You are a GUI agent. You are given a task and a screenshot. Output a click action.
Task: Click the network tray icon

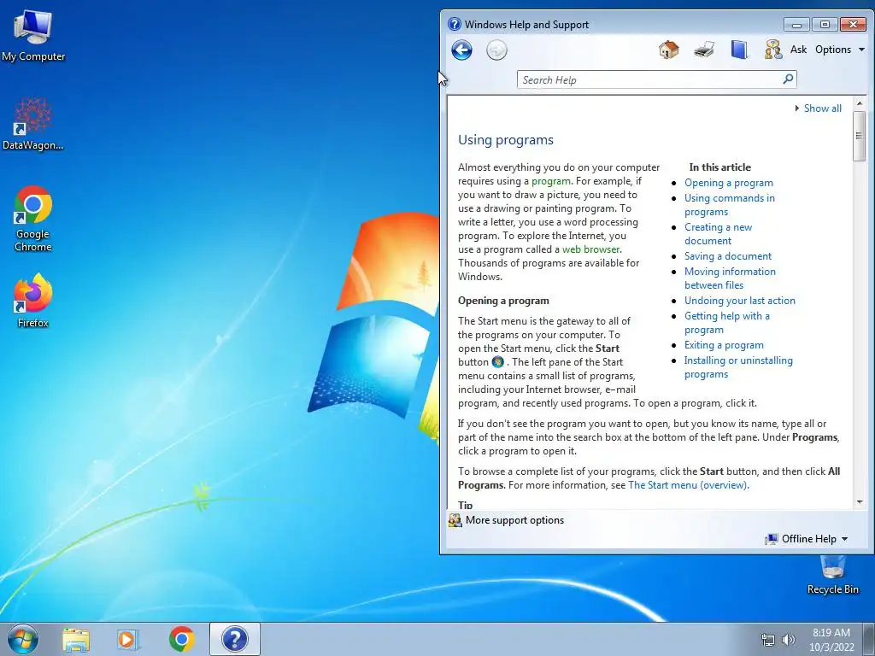click(x=768, y=641)
